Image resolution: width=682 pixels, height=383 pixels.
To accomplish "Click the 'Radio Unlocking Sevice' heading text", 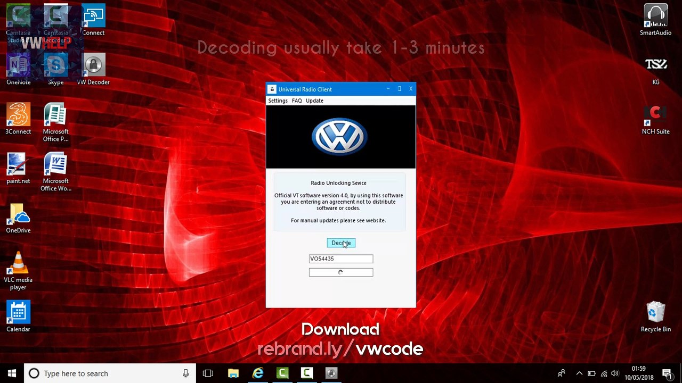I will 339,183.
